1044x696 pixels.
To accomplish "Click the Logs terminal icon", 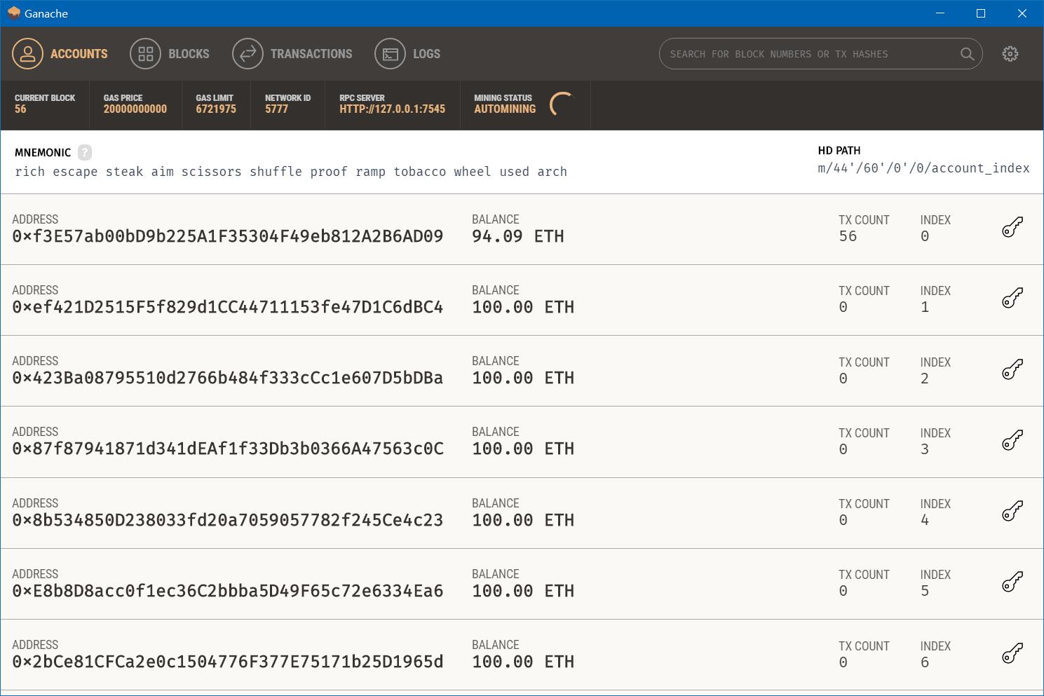I will (391, 54).
